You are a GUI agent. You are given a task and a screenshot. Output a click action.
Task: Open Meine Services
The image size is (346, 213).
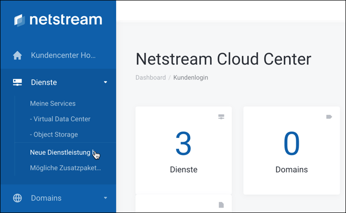coord(53,103)
